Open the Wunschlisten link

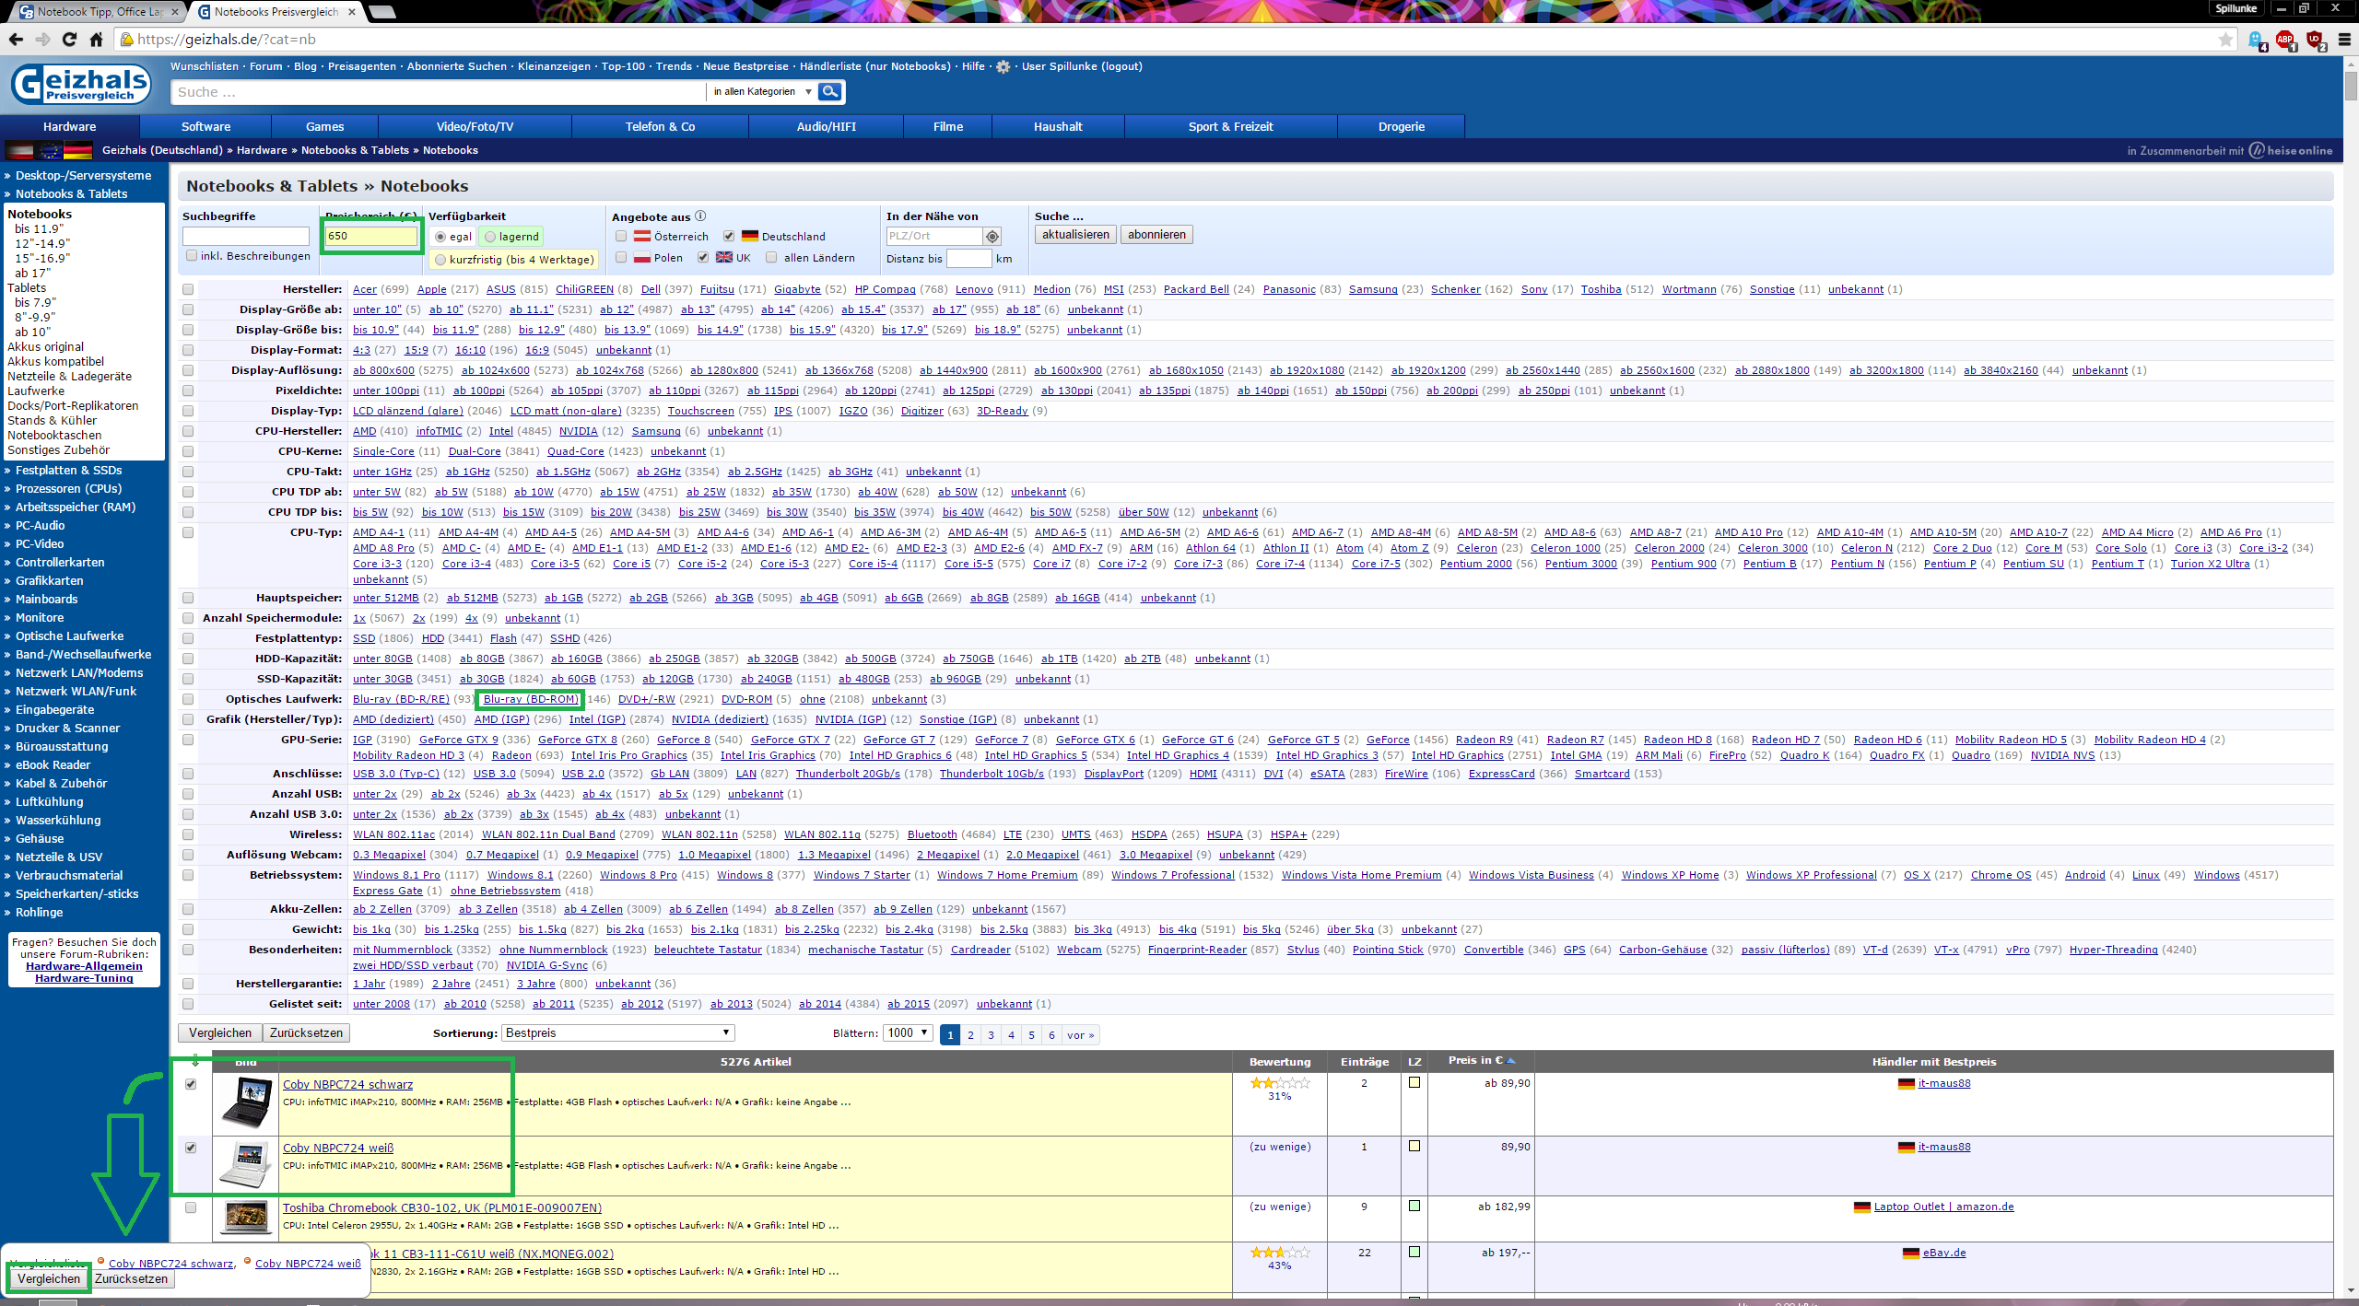tap(205, 66)
